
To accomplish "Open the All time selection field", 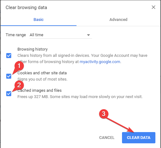I will tap(61, 35).
